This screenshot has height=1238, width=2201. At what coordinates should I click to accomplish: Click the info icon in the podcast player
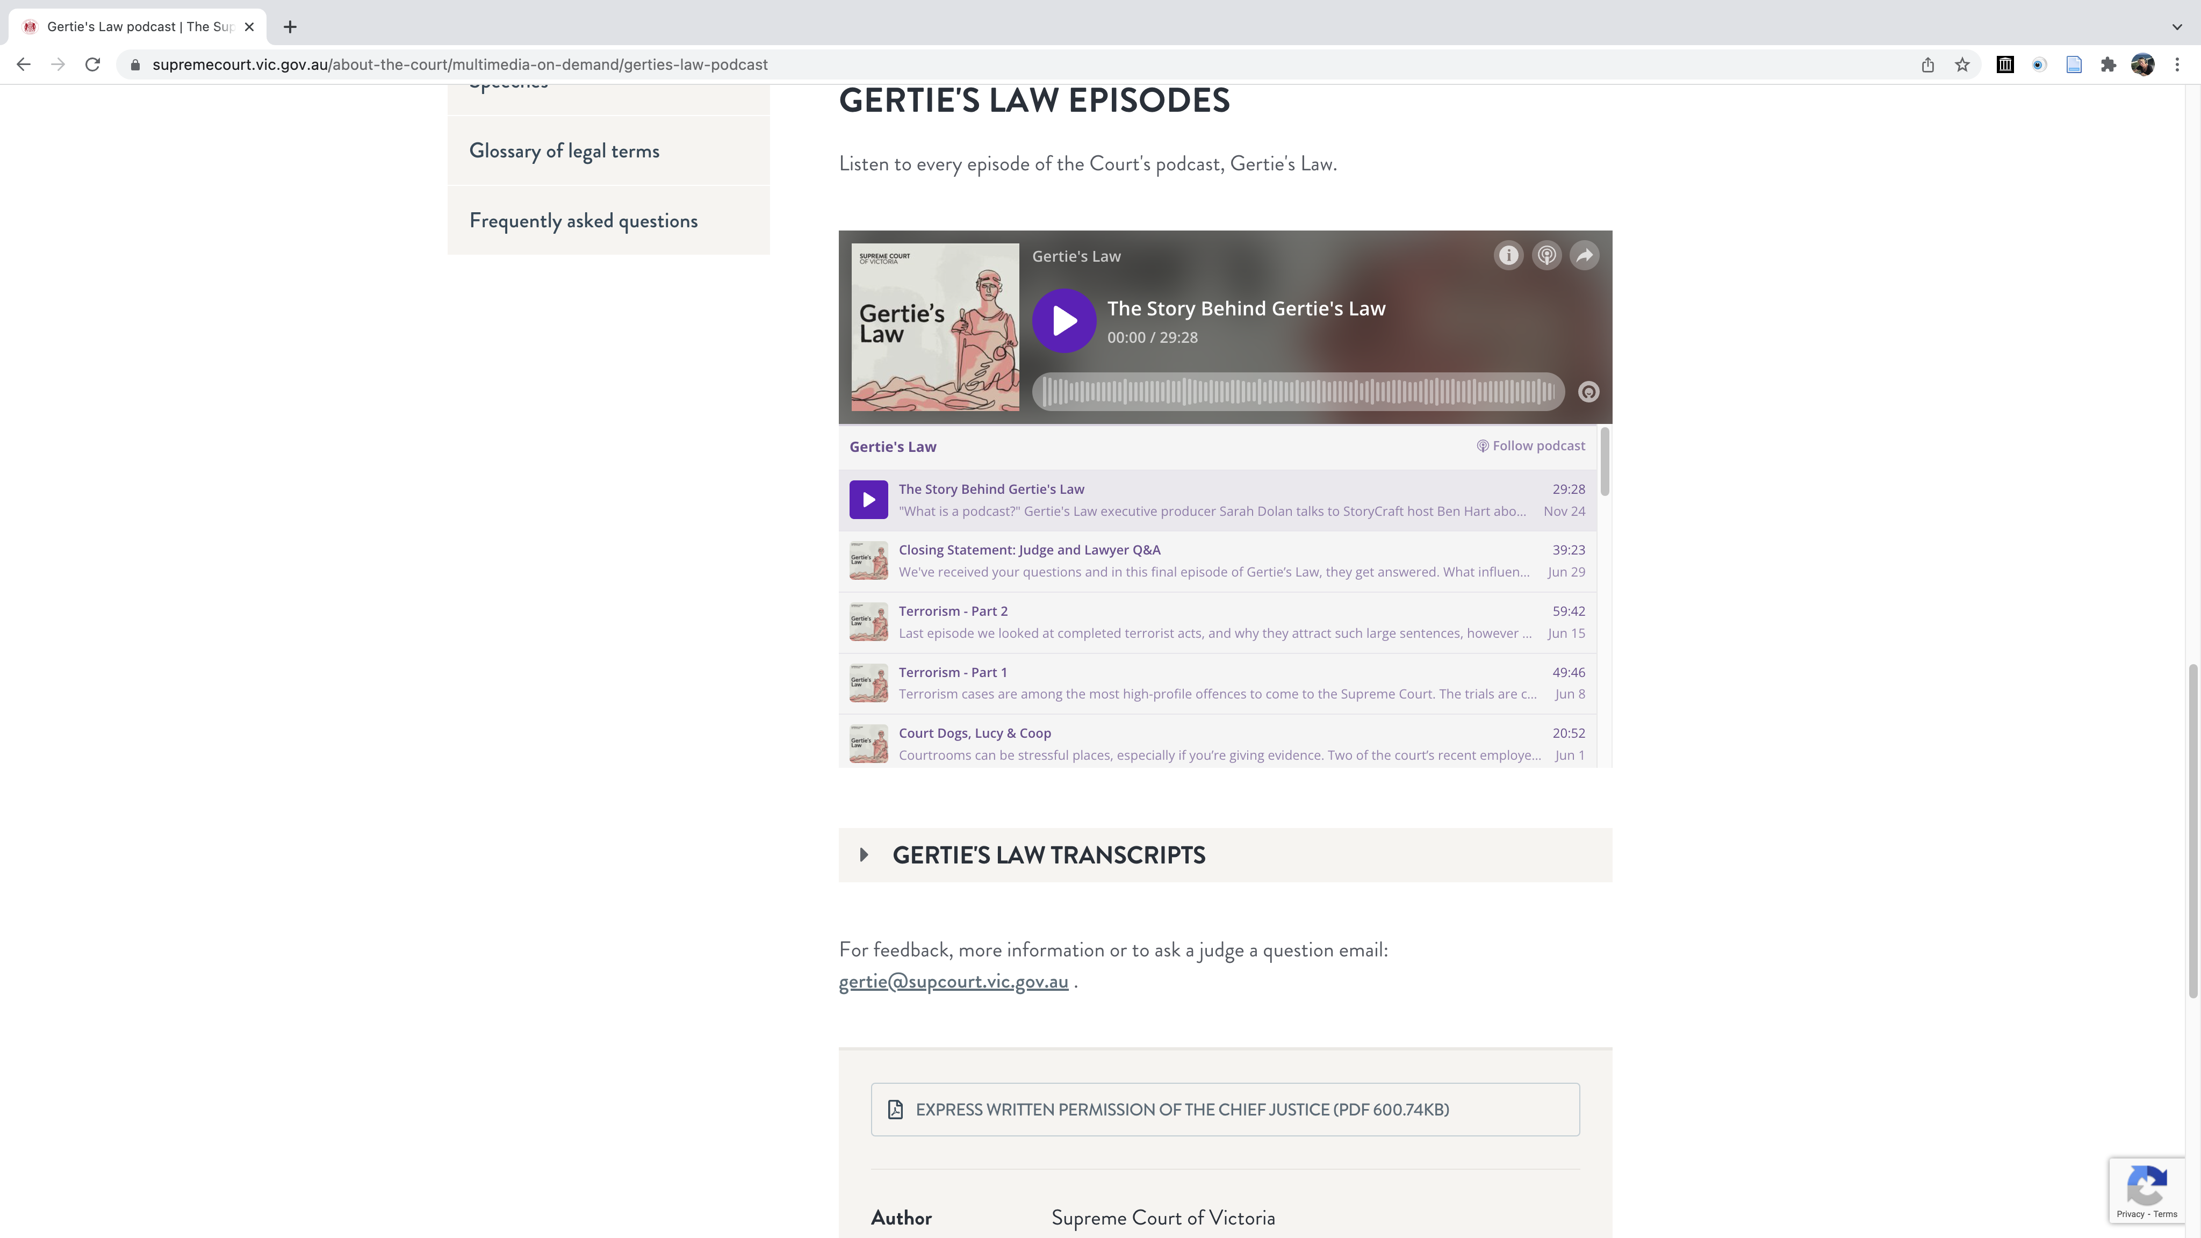1508,255
